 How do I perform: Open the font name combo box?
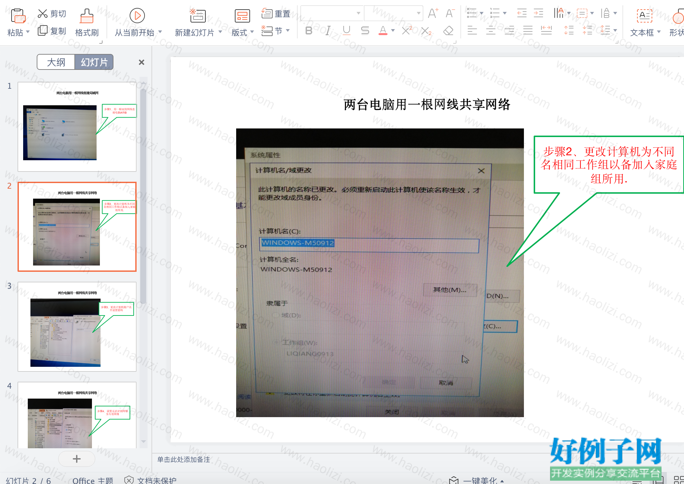[x=332, y=13]
